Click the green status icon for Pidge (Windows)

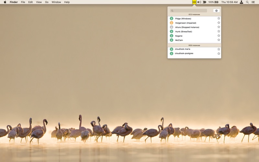pyautogui.click(x=172, y=18)
